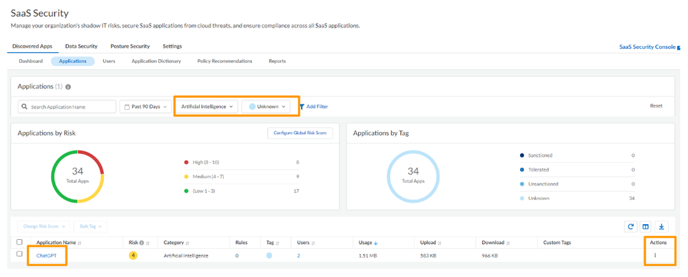The width and height of the screenshot is (688, 277).
Task: Click the Add Filter funnel icon
Action: [x=302, y=107]
